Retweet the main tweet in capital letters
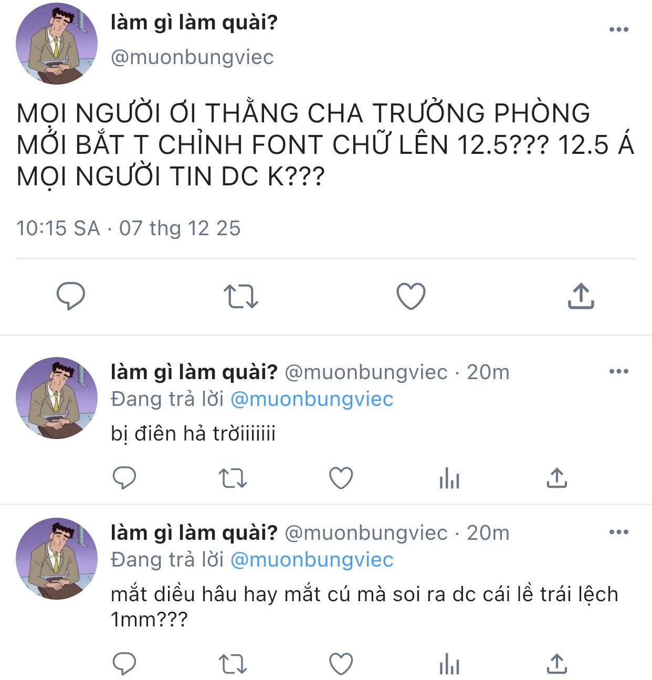 coord(240,296)
